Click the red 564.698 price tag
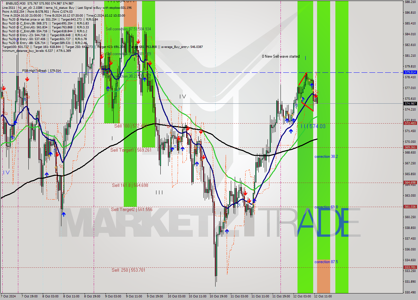 pos(410,183)
